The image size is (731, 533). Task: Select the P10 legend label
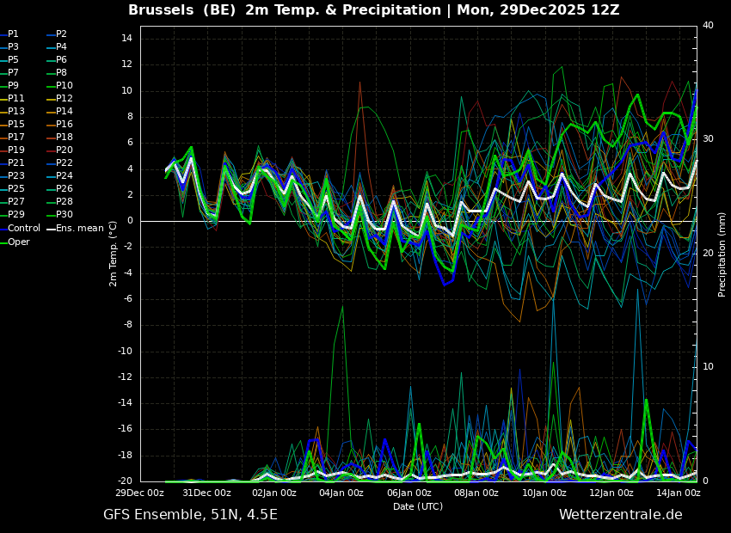(64, 85)
